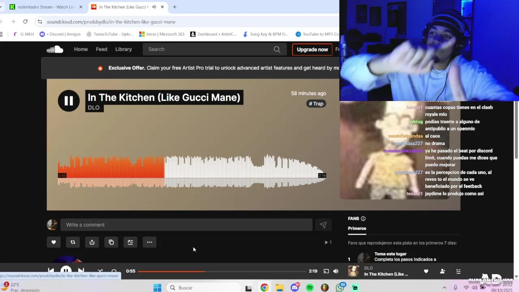The height and width of the screenshot is (292, 519).
Task: Click the track title In The Kitchen
Action: (x=164, y=97)
